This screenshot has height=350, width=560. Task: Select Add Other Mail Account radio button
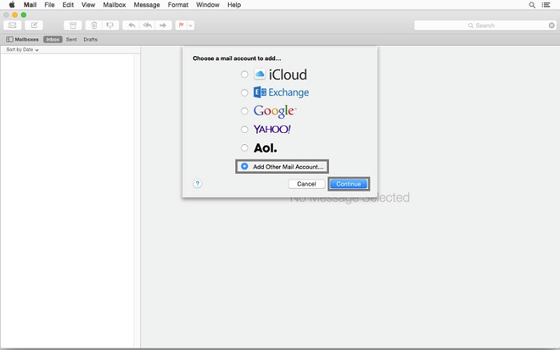[245, 167]
